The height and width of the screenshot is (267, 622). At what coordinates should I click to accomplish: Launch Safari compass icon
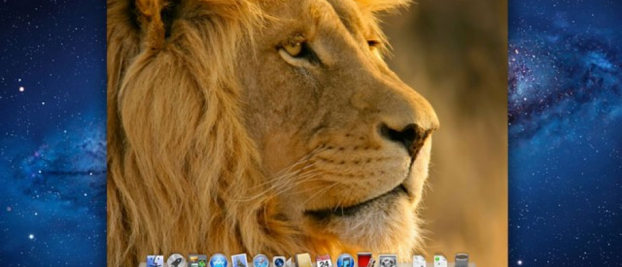click(261, 261)
